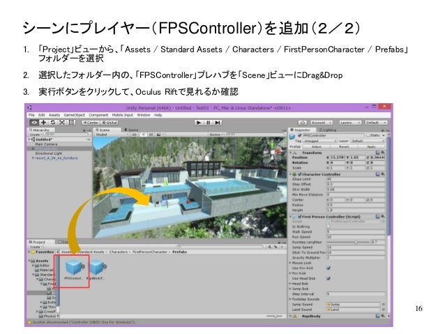Toggle scene lighting sun icon

144,135
